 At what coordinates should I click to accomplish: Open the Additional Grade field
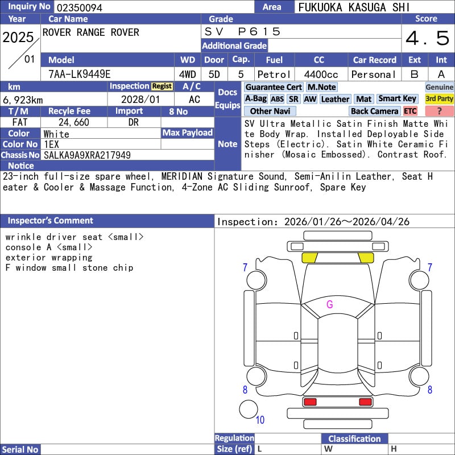click(234, 45)
